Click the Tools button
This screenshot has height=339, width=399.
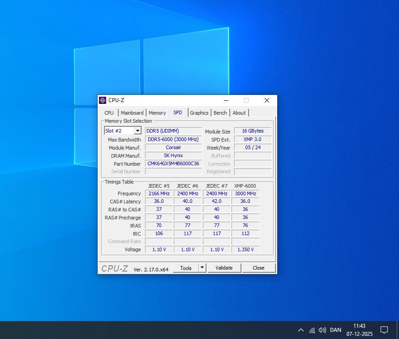[x=185, y=268]
